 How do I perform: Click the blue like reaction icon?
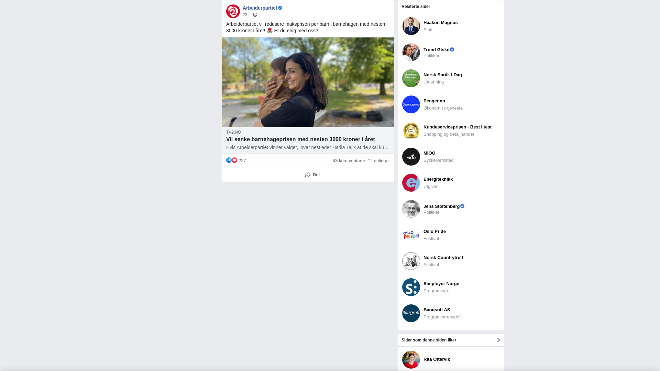click(x=229, y=160)
